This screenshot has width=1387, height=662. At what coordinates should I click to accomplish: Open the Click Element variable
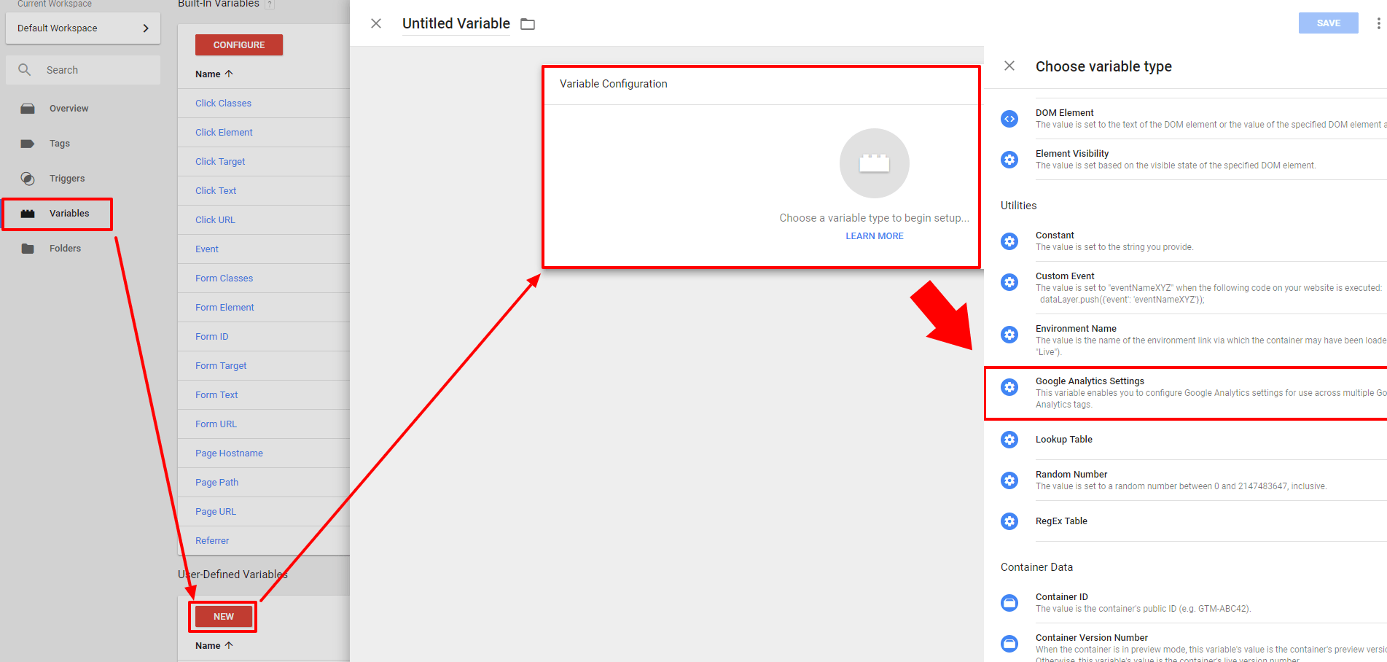(224, 133)
